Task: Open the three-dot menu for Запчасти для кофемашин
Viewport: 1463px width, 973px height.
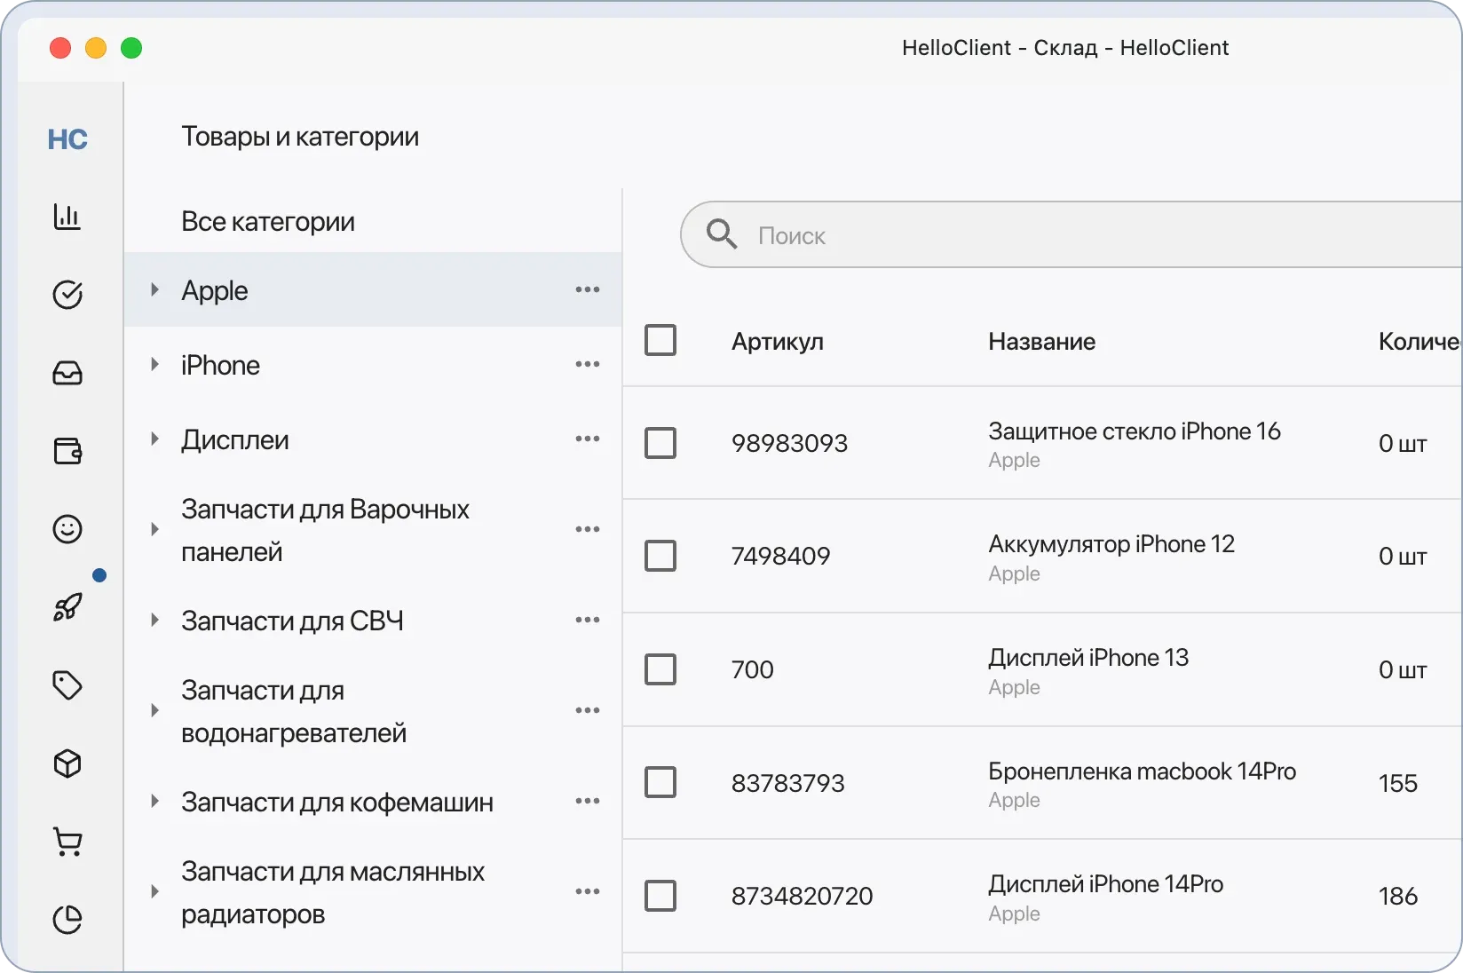Action: 587,801
